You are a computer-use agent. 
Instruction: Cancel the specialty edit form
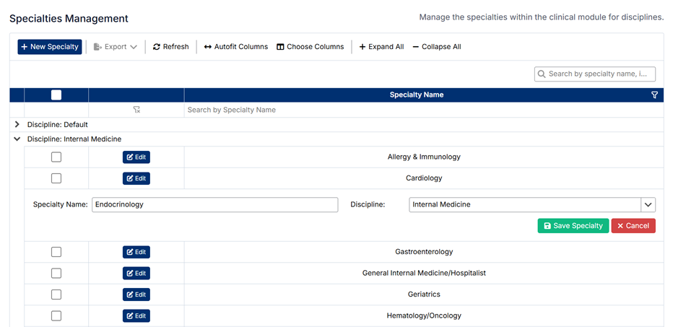coord(633,226)
